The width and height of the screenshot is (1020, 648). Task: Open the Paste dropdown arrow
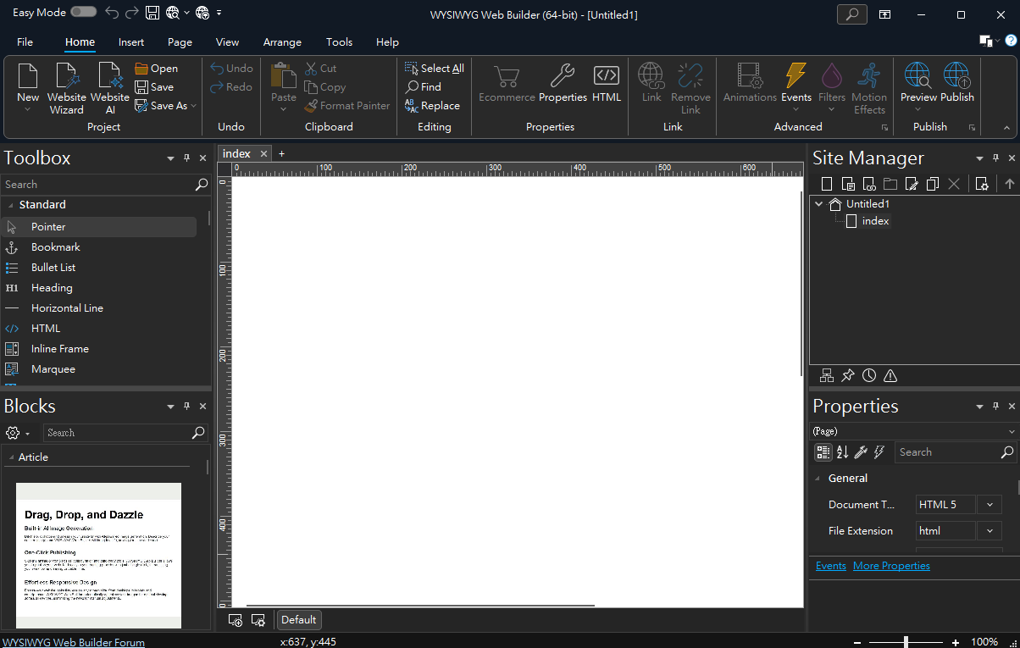point(283,108)
